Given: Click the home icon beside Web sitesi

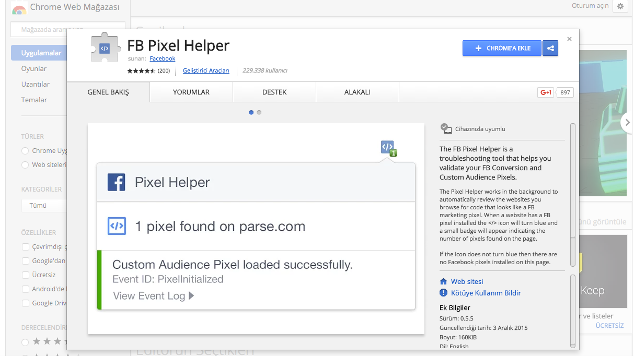Looking at the screenshot, I should click(444, 281).
